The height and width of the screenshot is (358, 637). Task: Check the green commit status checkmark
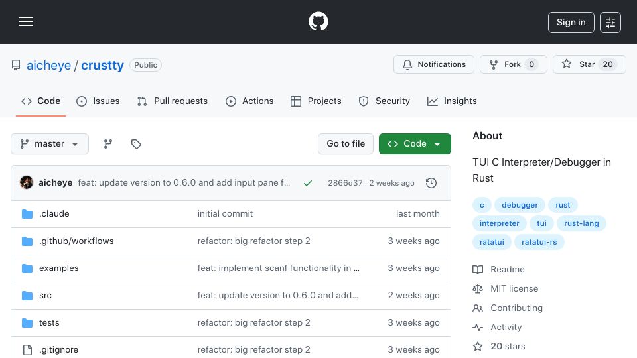point(307,183)
